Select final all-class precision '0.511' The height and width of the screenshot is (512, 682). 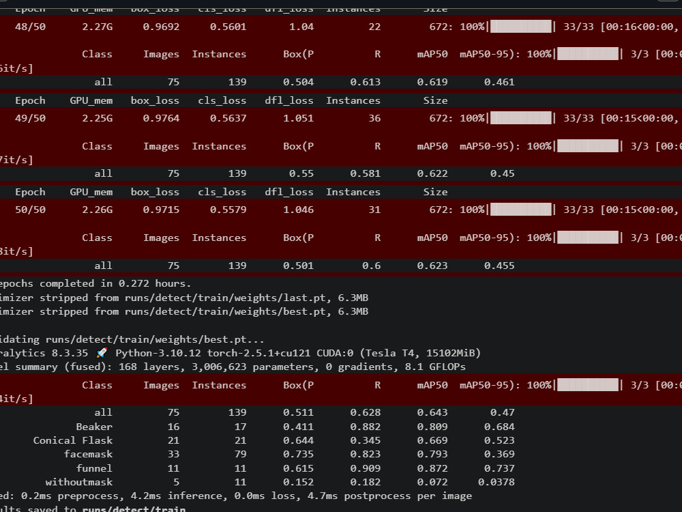(299, 412)
